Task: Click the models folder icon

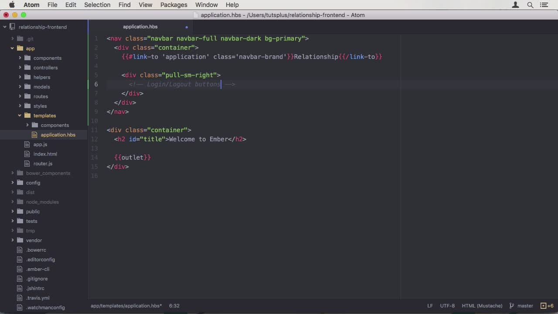Action: tap(27, 87)
